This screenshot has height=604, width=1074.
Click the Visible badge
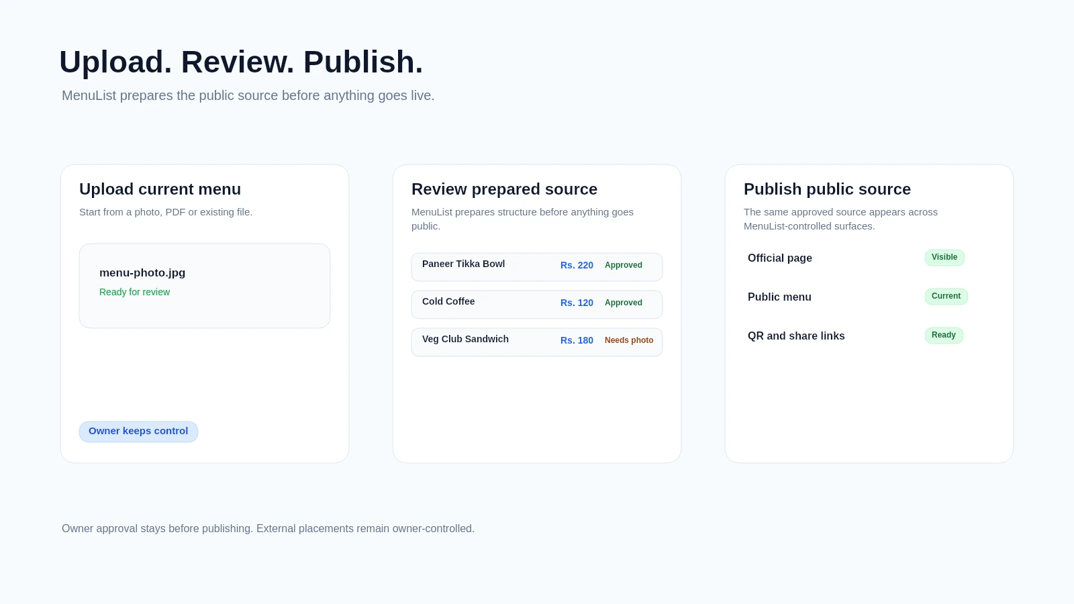pos(944,258)
